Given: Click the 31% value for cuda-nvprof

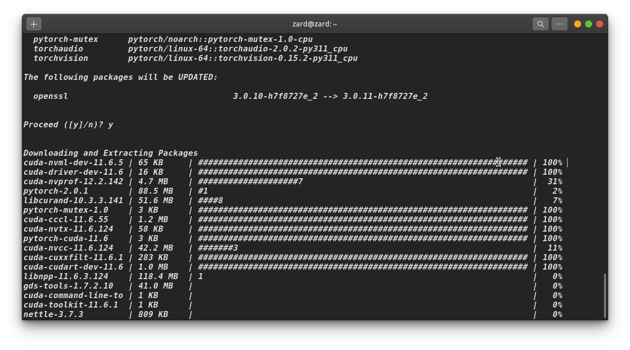Looking at the screenshot, I should pyautogui.click(x=555, y=182).
